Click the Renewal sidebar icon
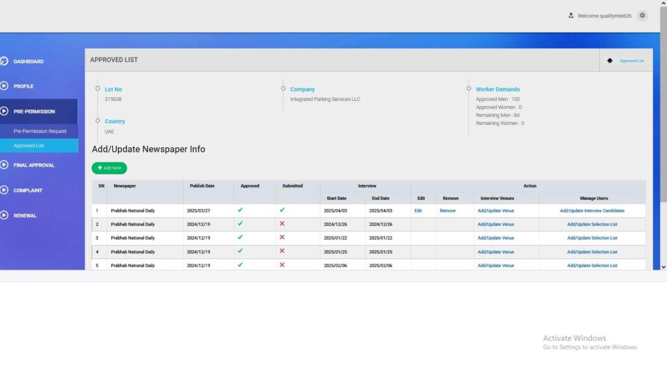 pos(4,216)
